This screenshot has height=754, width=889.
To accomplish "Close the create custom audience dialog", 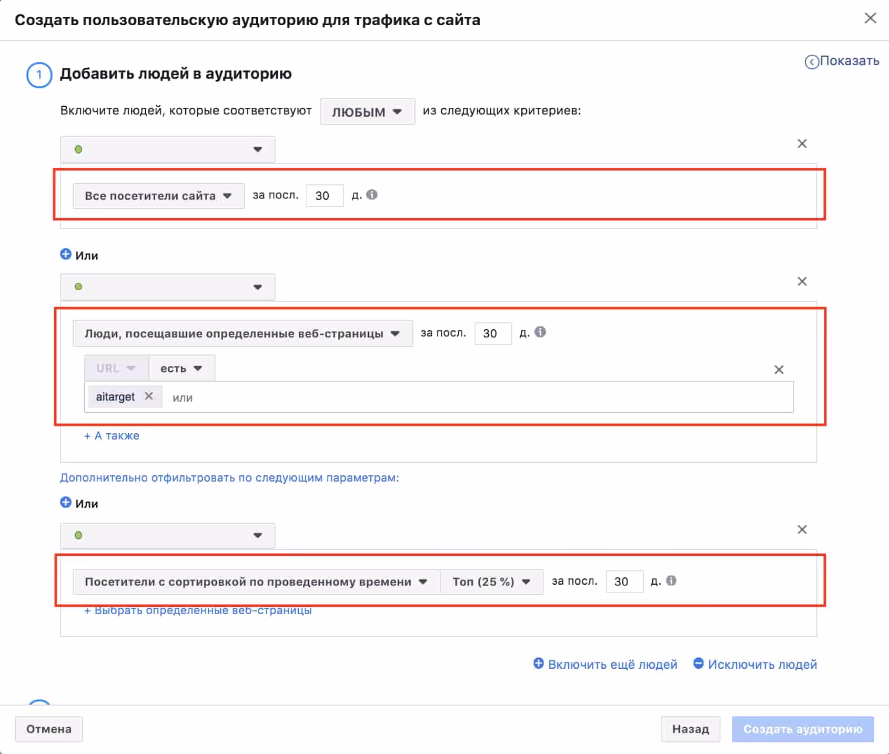I will click(870, 18).
